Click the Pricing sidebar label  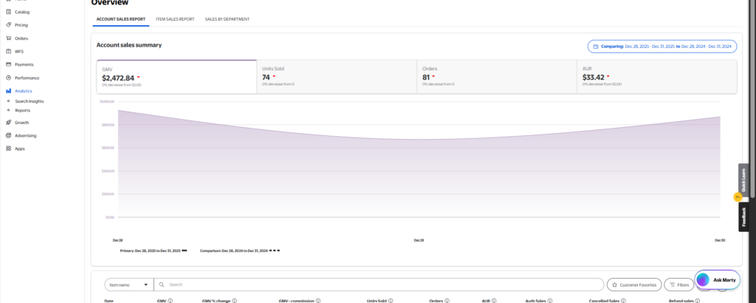pyautogui.click(x=21, y=24)
